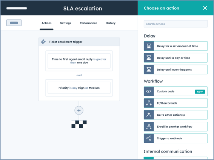This screenshot has width=214, height=160.
Task: Open the Performance tab
Action: (x=88, y=23)
